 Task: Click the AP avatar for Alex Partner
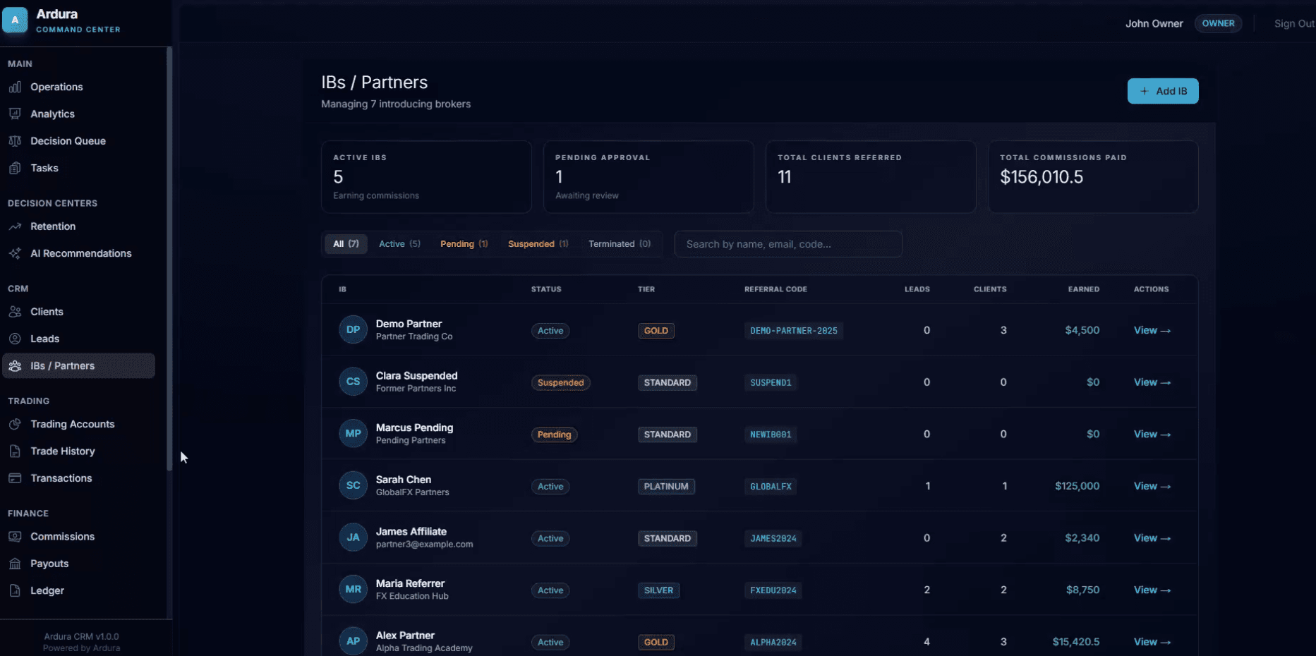pyautogui.click(x=353, y=641)
